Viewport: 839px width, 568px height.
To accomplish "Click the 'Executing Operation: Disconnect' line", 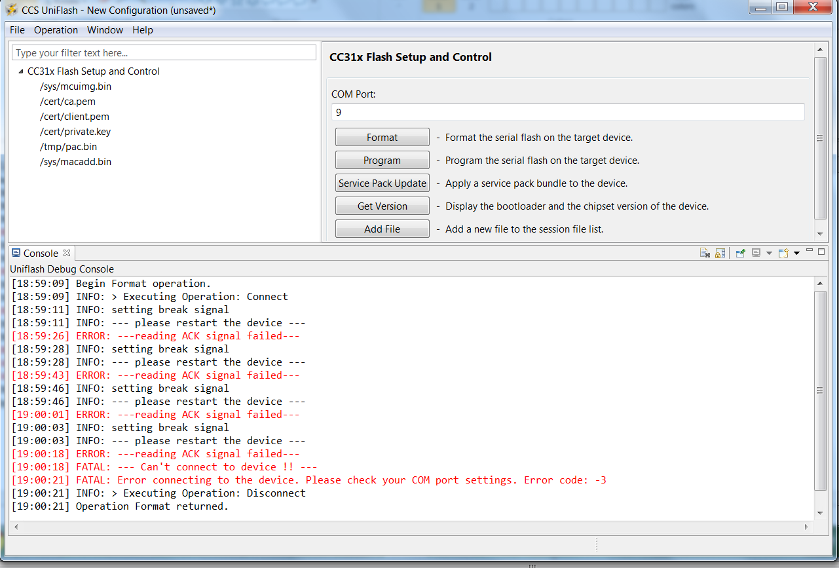I will click(158, 493).
